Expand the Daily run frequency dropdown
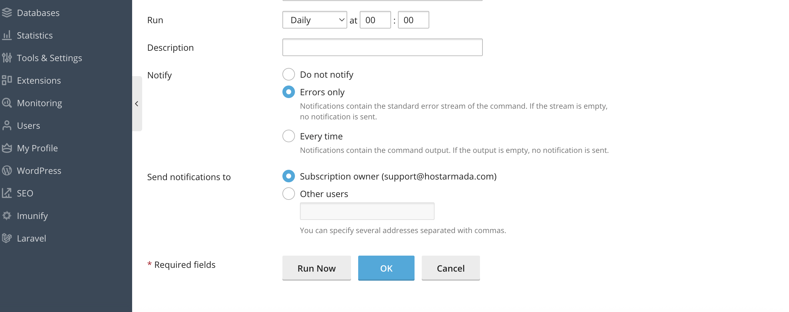Viewport: 789px width, 312px height. pos(315,20)
